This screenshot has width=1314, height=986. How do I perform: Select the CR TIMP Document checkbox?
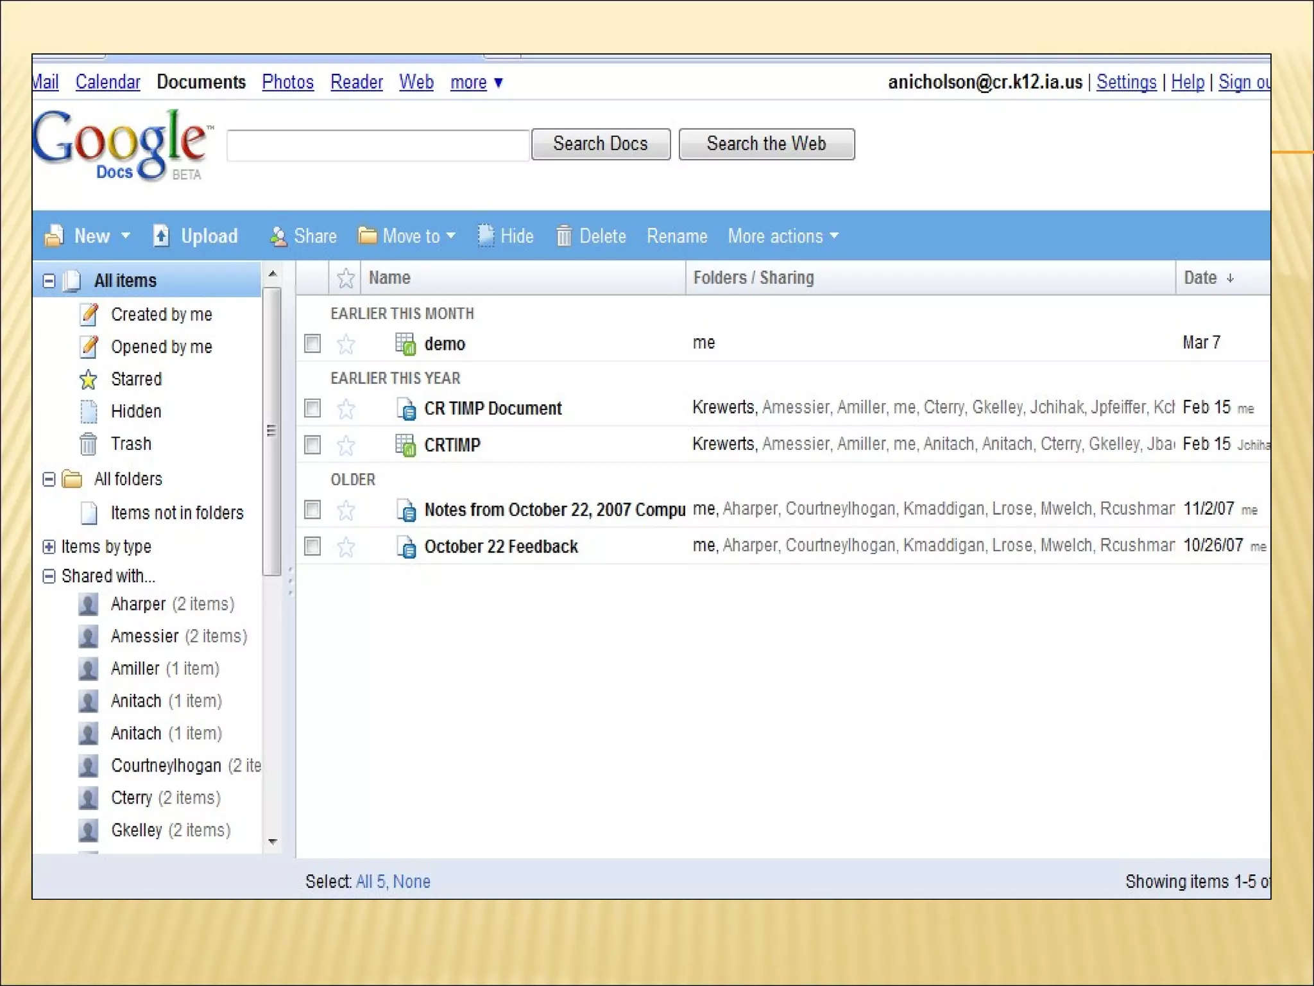312,408
